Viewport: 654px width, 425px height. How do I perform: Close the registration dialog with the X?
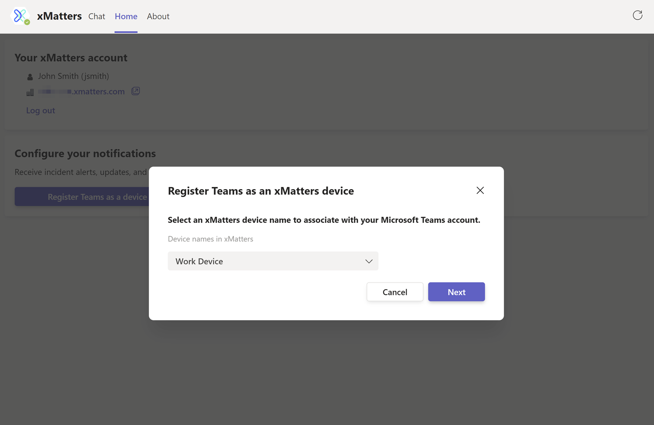(480, 190)
